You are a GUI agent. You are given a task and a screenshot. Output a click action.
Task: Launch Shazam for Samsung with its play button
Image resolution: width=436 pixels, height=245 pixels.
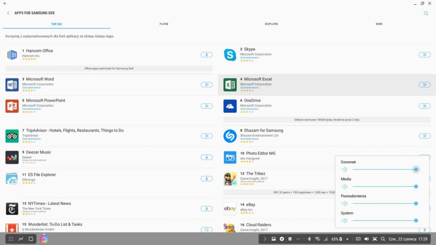(x=425, y=136)
